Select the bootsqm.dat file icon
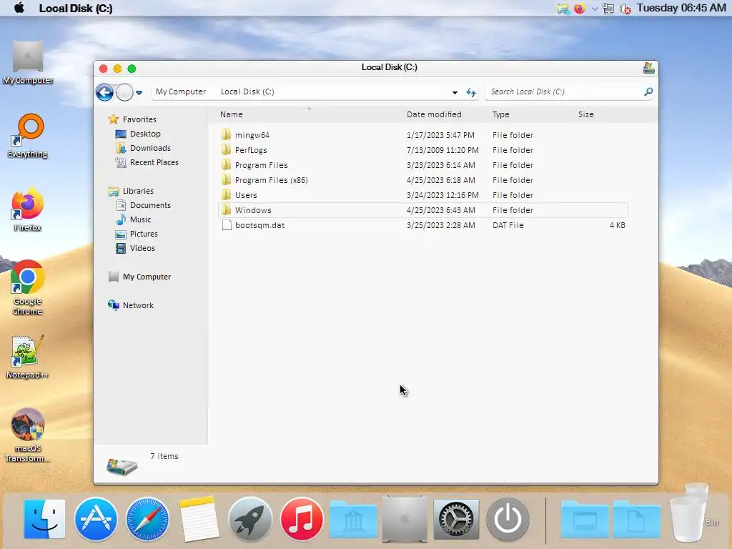 tap(227, 225)
